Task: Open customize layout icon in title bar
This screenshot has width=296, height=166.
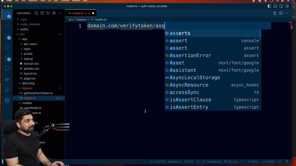Action: pos(287,6)
